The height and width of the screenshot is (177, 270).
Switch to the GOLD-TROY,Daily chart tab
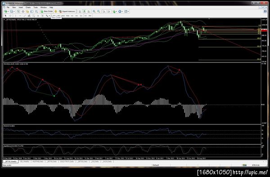pyautogui.click(x=67, y=162)
